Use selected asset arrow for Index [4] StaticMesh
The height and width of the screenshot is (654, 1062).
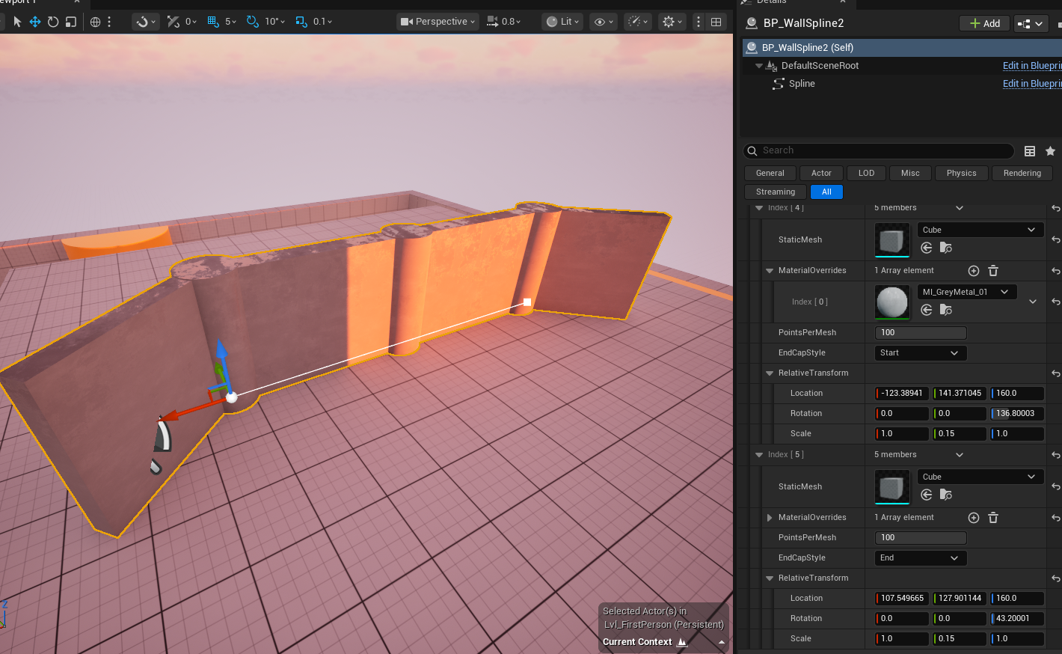926,248
